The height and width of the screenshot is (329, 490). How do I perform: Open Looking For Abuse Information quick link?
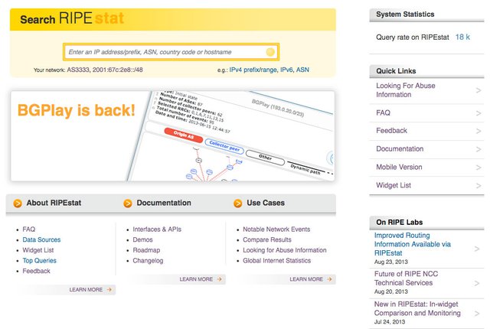coord(405,90)
